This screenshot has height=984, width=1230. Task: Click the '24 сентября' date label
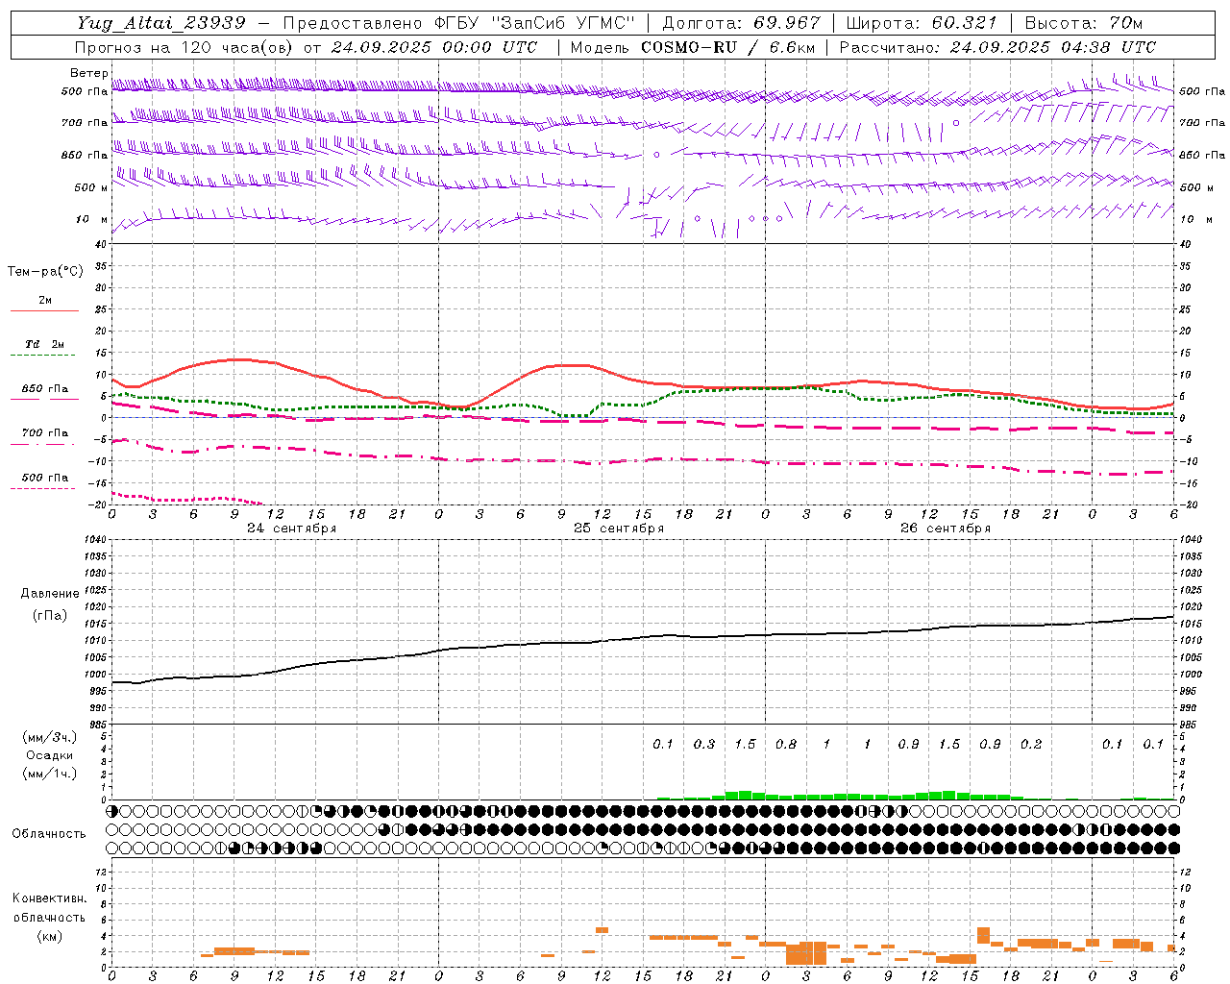[x=291, y=529]
